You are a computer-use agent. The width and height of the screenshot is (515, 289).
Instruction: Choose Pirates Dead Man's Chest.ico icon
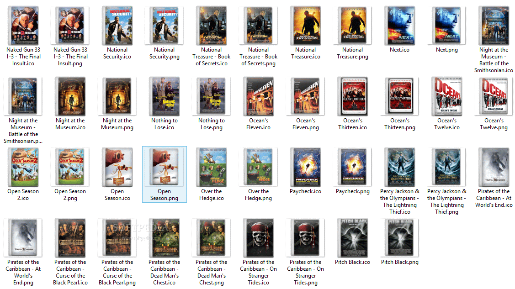164,238
